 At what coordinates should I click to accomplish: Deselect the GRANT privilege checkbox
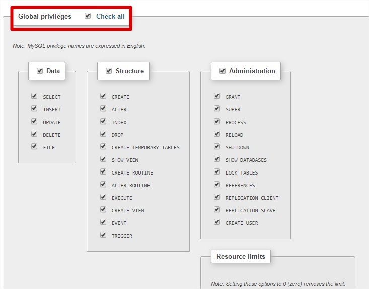[217, 96]
